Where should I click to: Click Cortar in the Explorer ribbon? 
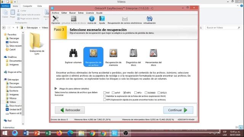tap(22, 11)
